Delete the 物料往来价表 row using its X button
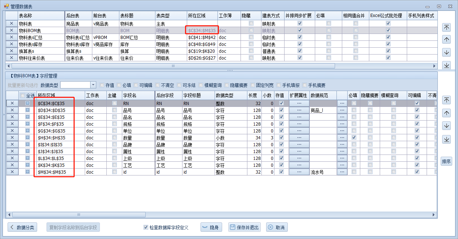458x239 pixels. click(x=12, y=58)
